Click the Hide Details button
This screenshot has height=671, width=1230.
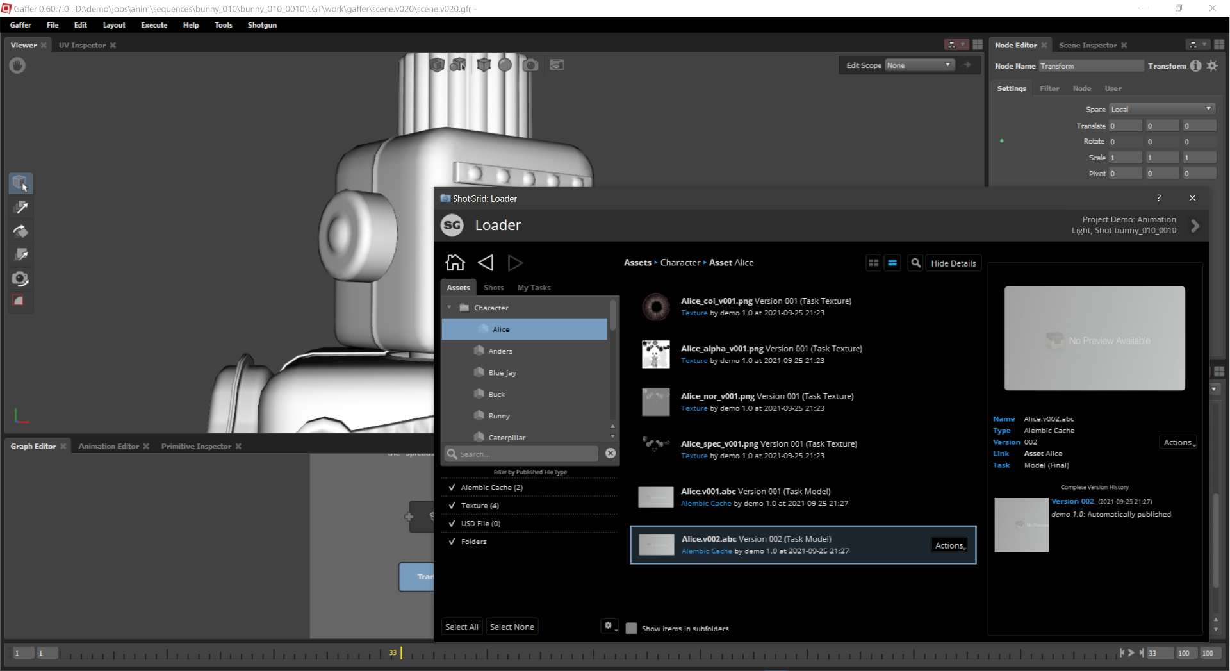(953, 263)
